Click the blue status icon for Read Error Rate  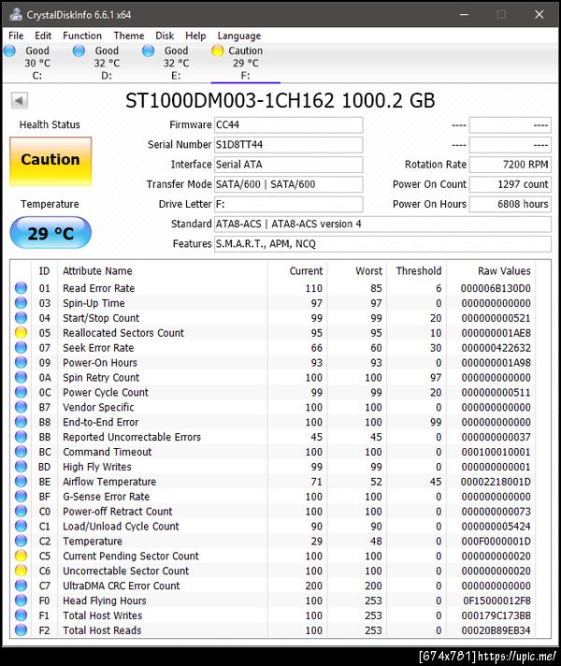[21, 288]
